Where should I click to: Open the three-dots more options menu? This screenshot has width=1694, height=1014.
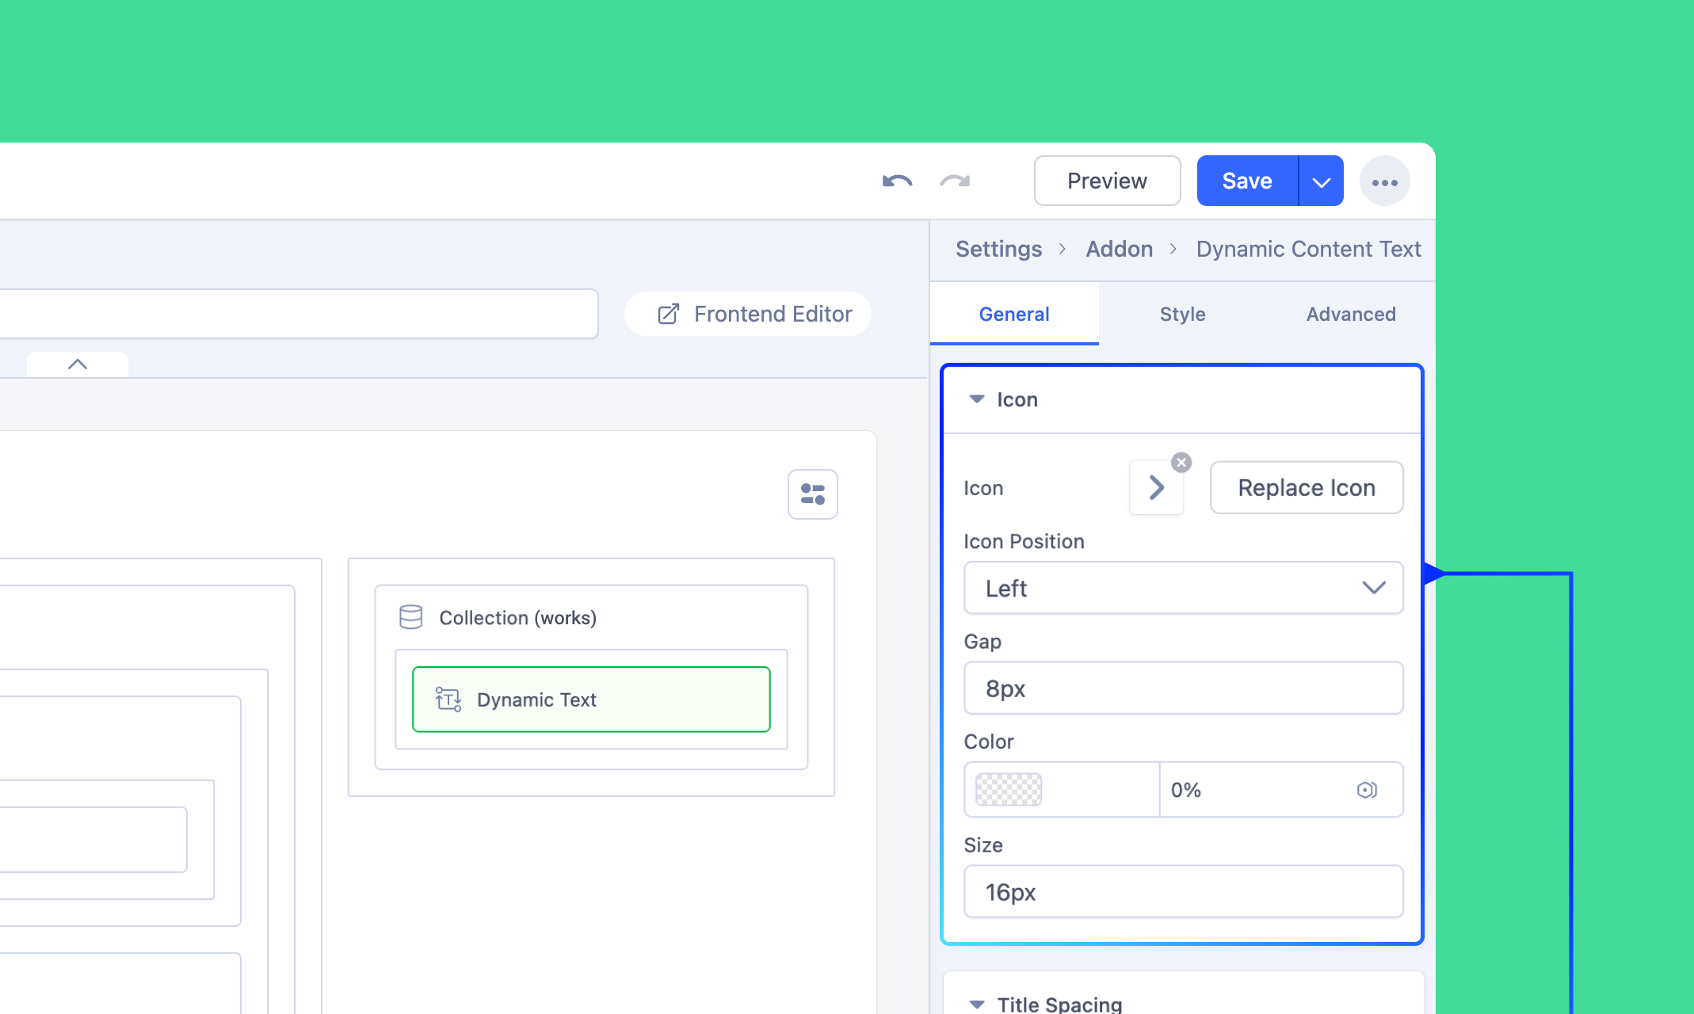1384,181
